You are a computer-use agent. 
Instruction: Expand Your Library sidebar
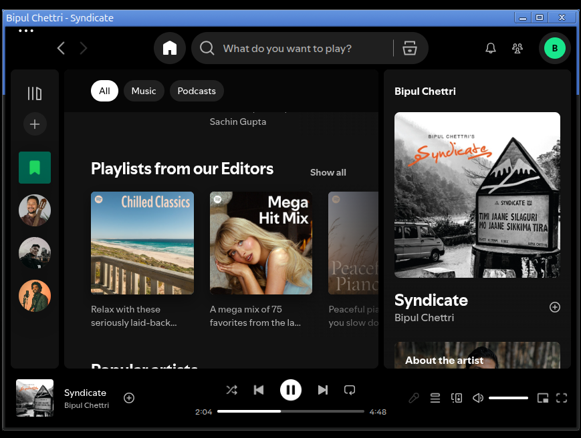(35, 93)
